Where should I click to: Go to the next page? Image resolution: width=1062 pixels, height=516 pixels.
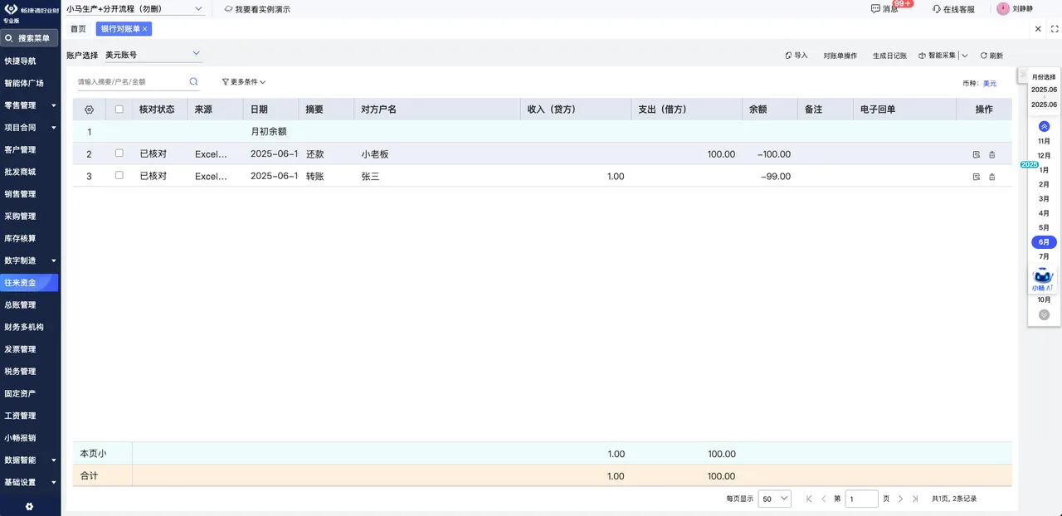coord(900,499)
